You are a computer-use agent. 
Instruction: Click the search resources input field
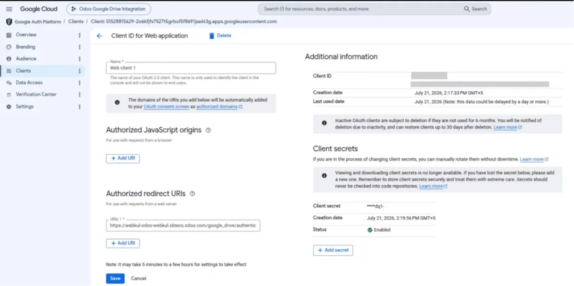tap(360, 9)
